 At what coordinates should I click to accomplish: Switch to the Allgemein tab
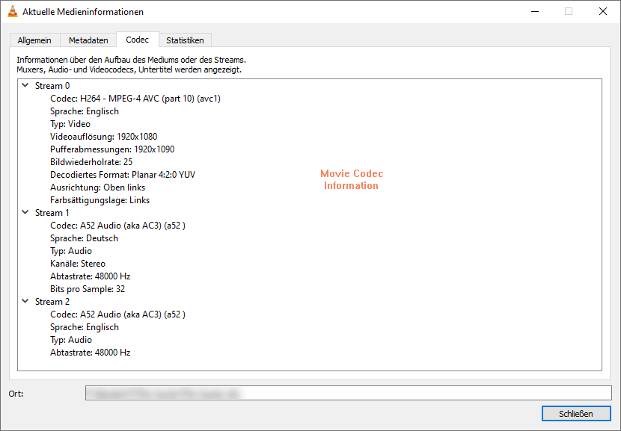(x=34, y=40)
